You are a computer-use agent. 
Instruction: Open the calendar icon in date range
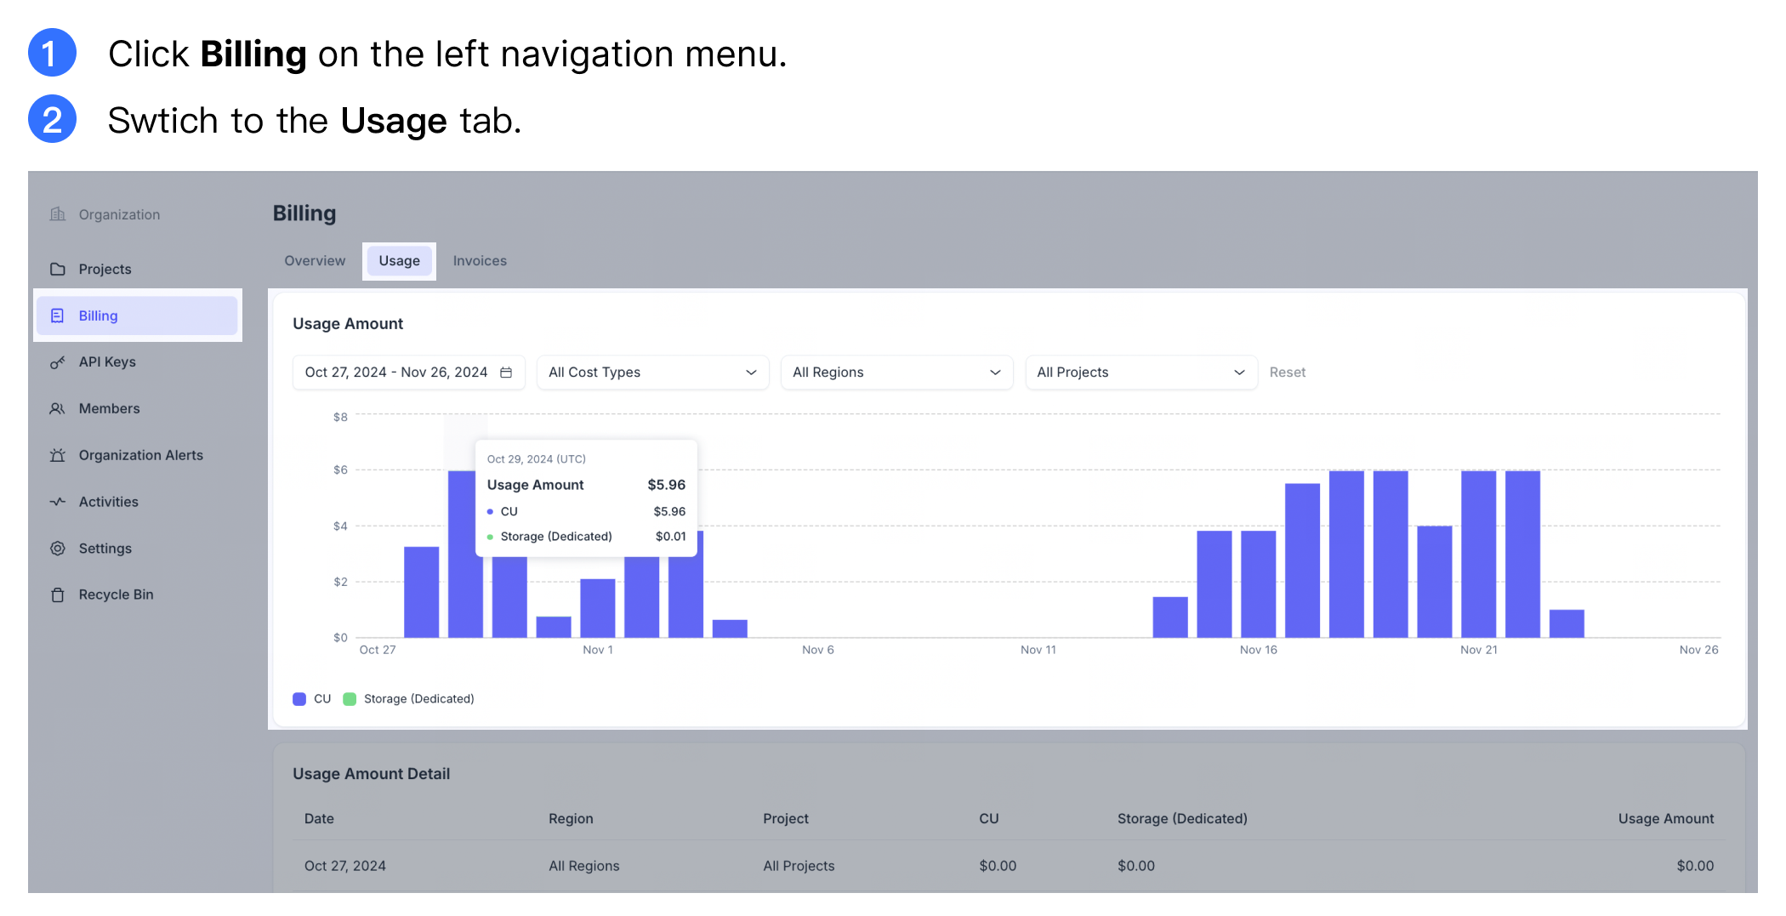tap(506, 373)
